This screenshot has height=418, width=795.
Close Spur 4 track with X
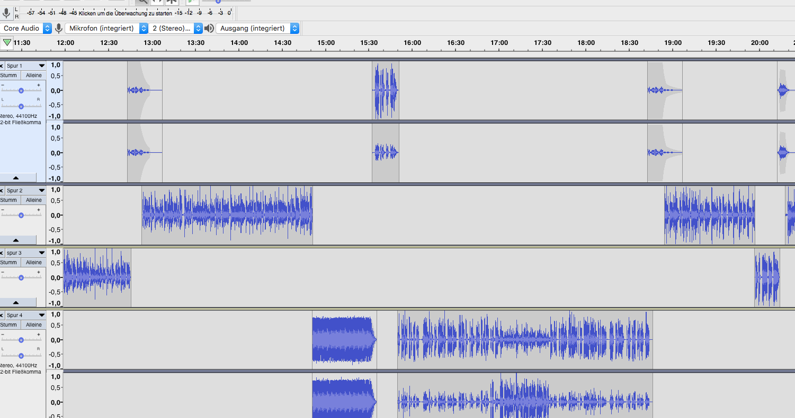click(2, 315)
